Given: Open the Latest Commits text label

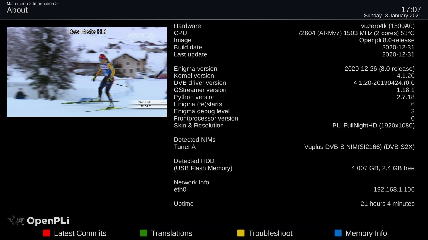Looking at the screenshot, I should pos(80,233).
